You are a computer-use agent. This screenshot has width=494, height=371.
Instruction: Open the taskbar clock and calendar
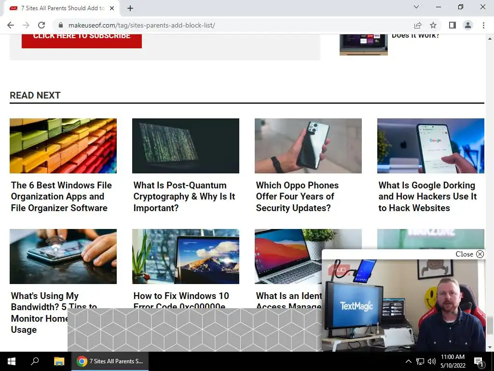pos(453,361)
